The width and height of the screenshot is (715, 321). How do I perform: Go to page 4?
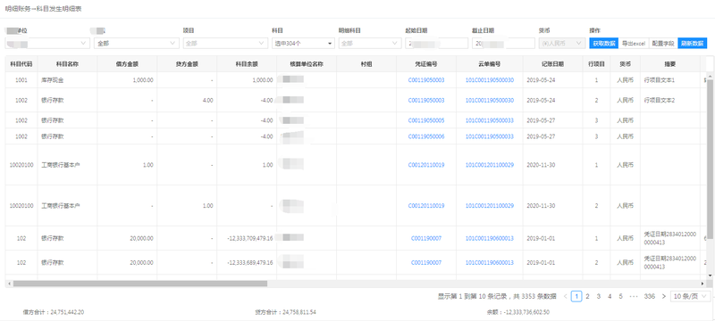[610, 296]
